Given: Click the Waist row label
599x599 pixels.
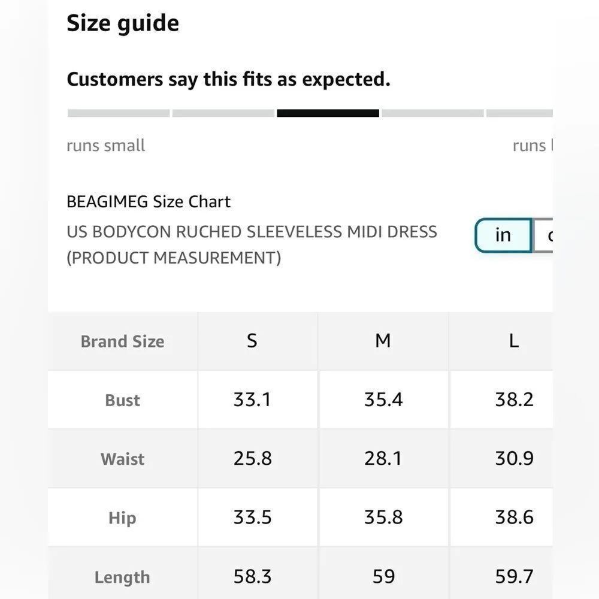Looking at the screenshot, I should [x=122, y=459].
